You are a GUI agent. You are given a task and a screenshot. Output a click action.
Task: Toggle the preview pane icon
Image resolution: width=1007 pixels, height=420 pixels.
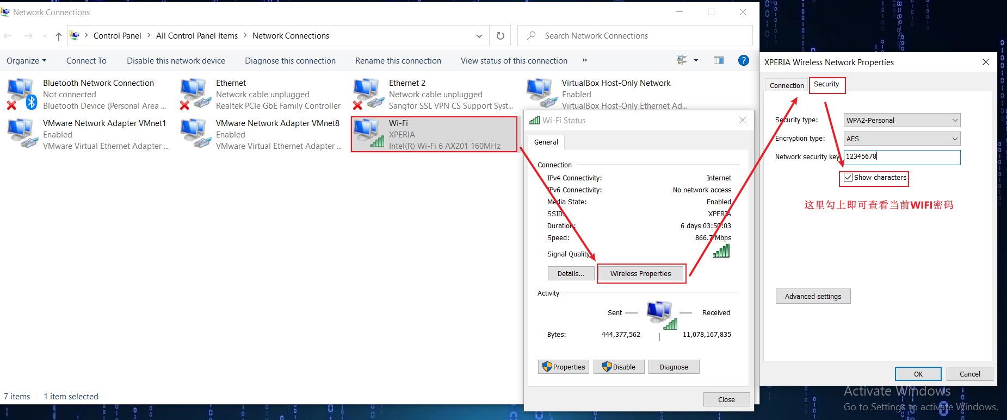point(718,60)
